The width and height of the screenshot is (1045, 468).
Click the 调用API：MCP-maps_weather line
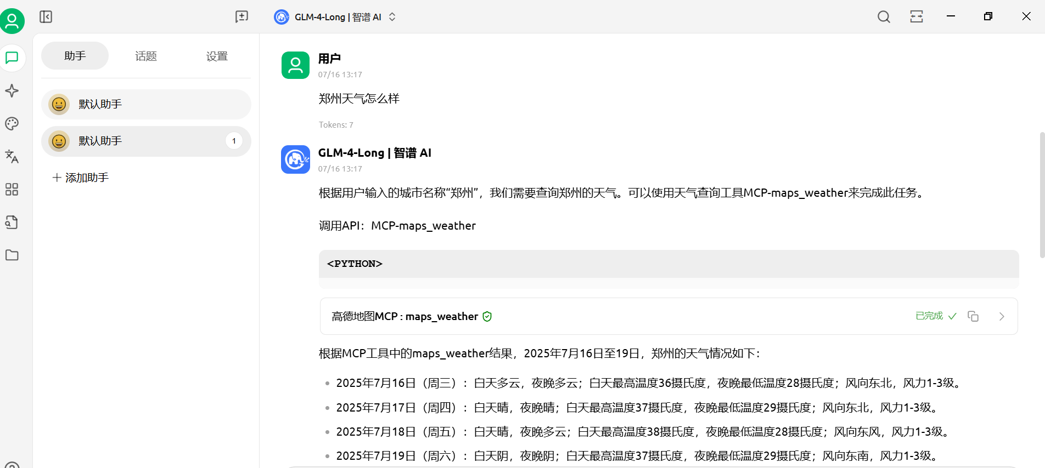click(397, 226)
